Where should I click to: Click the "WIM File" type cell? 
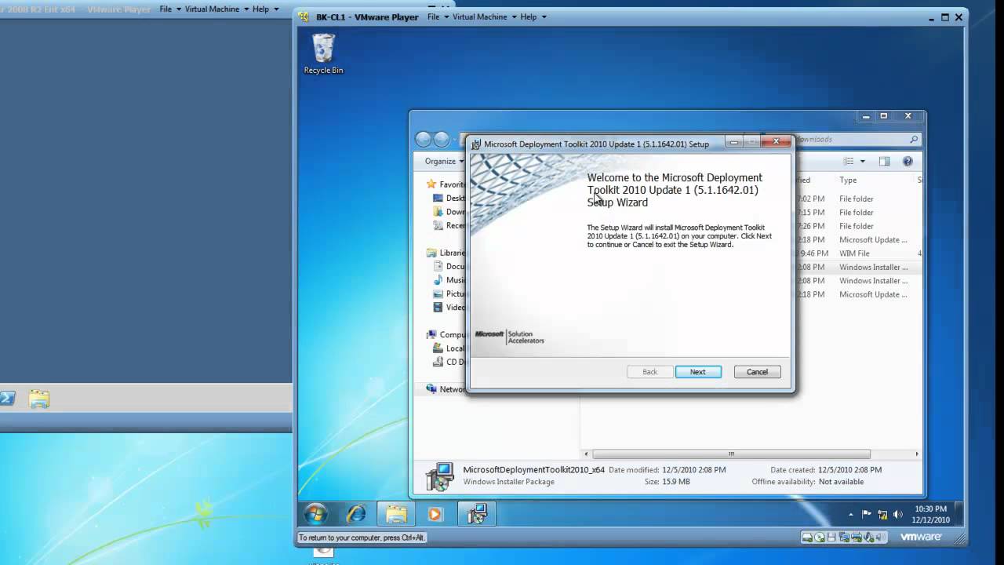point(854,253)
